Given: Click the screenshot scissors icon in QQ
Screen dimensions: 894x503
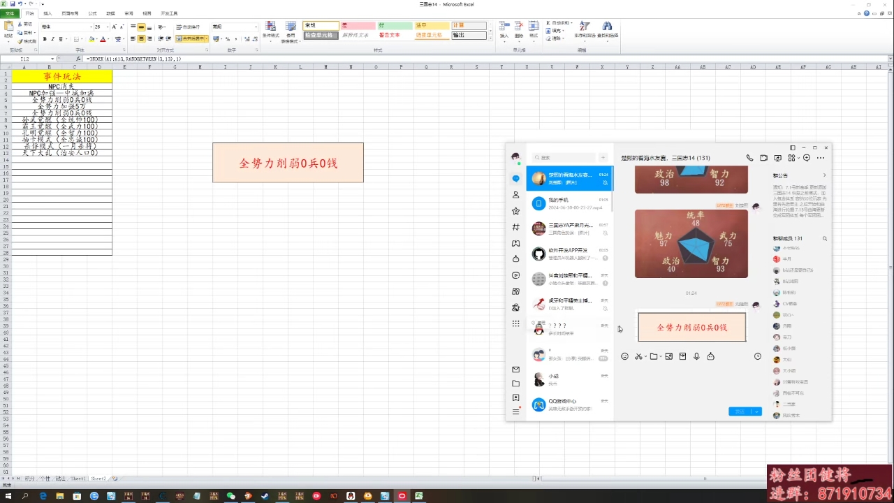Looking at the screenshot, I should click(x=638, y=356).
